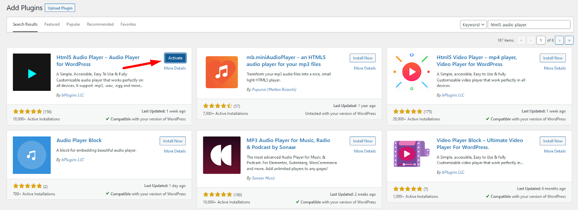
Task: Open More Details for mb.miniAudioPlayer
Action: point(365,68)
